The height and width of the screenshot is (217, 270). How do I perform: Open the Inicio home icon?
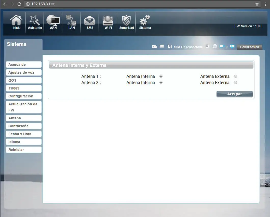point(17,22)
